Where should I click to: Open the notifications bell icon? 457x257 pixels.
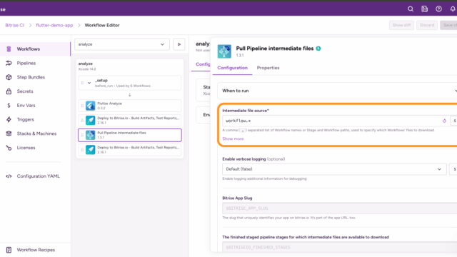pyautogui.click(x=453, y=9)
